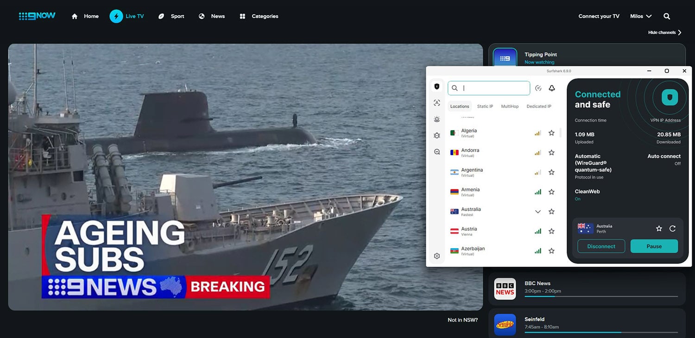Open Surfshark notifications bell
This screenshot has width=695, height=338.
tap(552, 88)
